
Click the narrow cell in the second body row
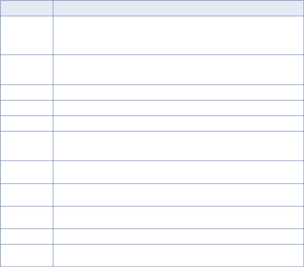pyautogui.click(x=26, y=69)
